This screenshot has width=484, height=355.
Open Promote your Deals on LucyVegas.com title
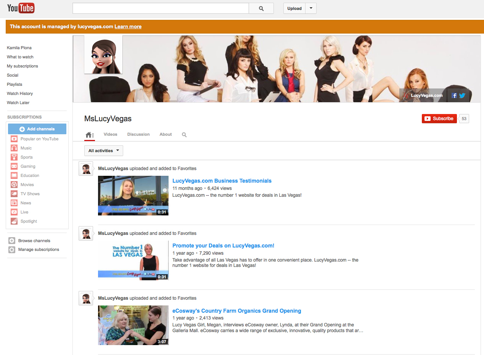[224, 246]
